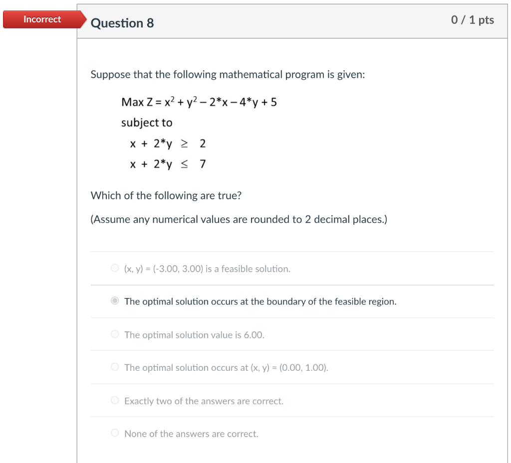Click the Question 8 heading text
Image resolution: width=511 pixels, height=463 pixels.
pos(122,22)
